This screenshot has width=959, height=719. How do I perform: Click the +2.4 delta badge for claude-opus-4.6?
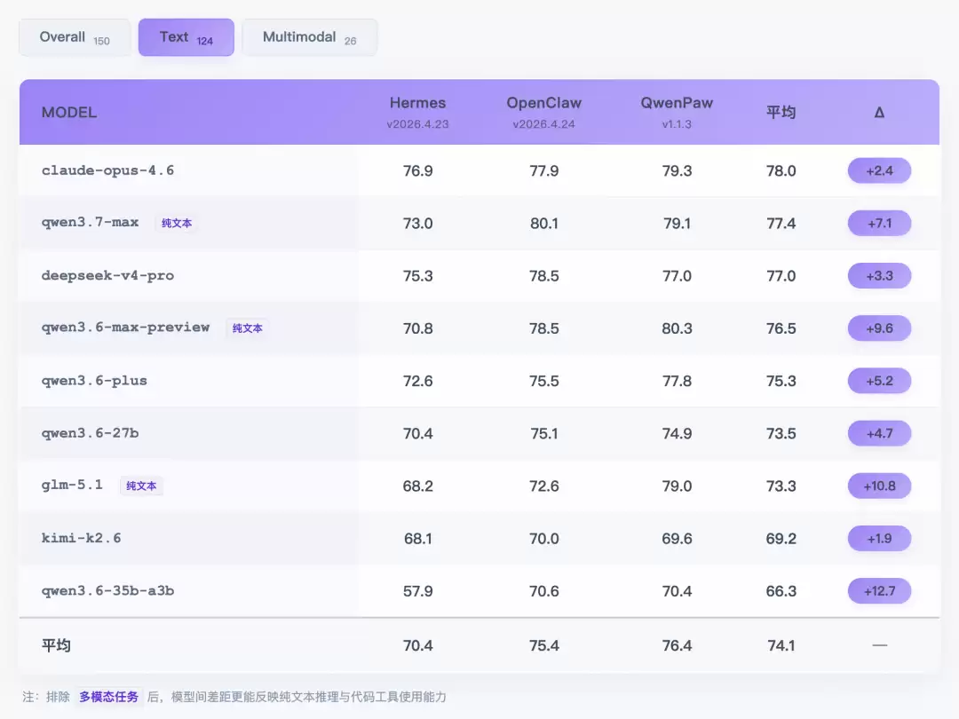[879, 170]
